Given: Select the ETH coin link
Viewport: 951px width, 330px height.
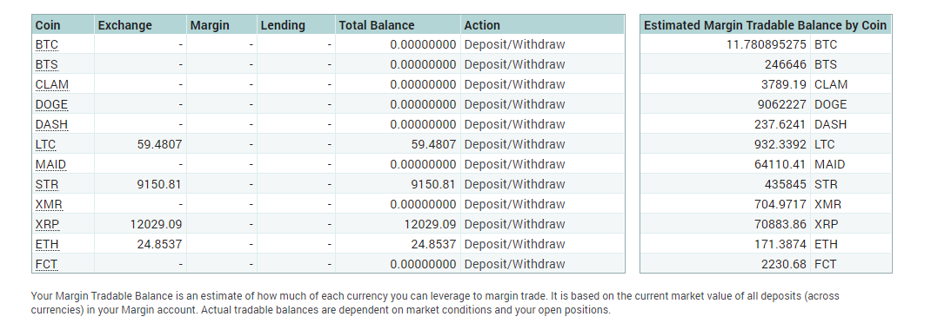Looking at the screenshot, I should click(47, 244).
